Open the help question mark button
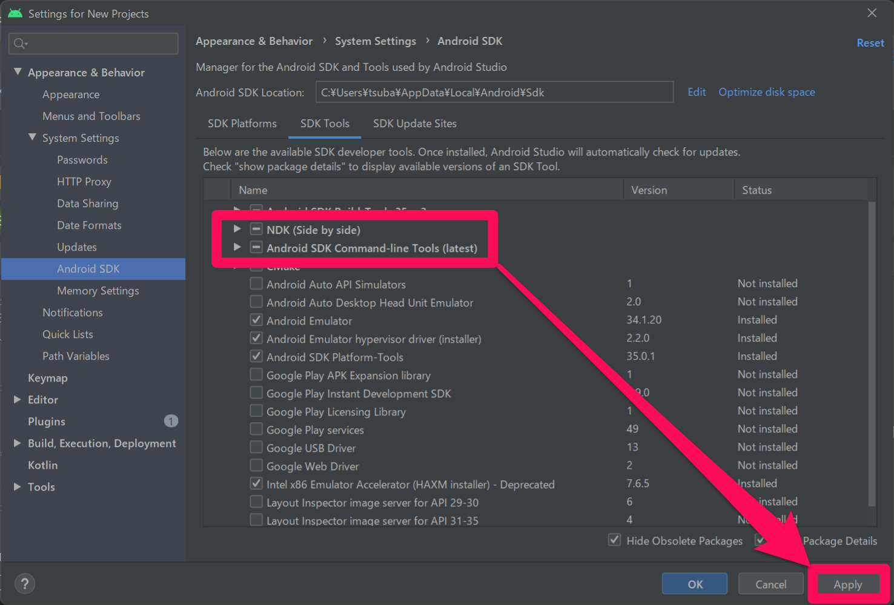894x605 pixels. (24, 584)
